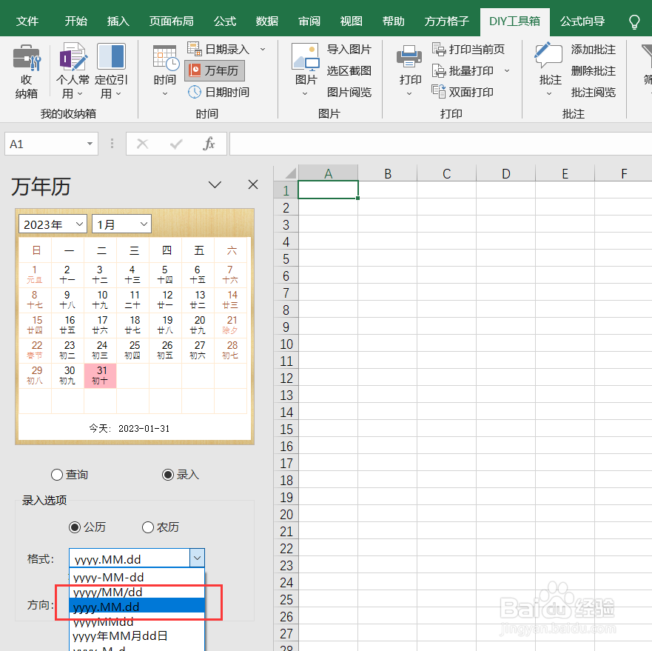Click column header C

click(x=446, y=173)
